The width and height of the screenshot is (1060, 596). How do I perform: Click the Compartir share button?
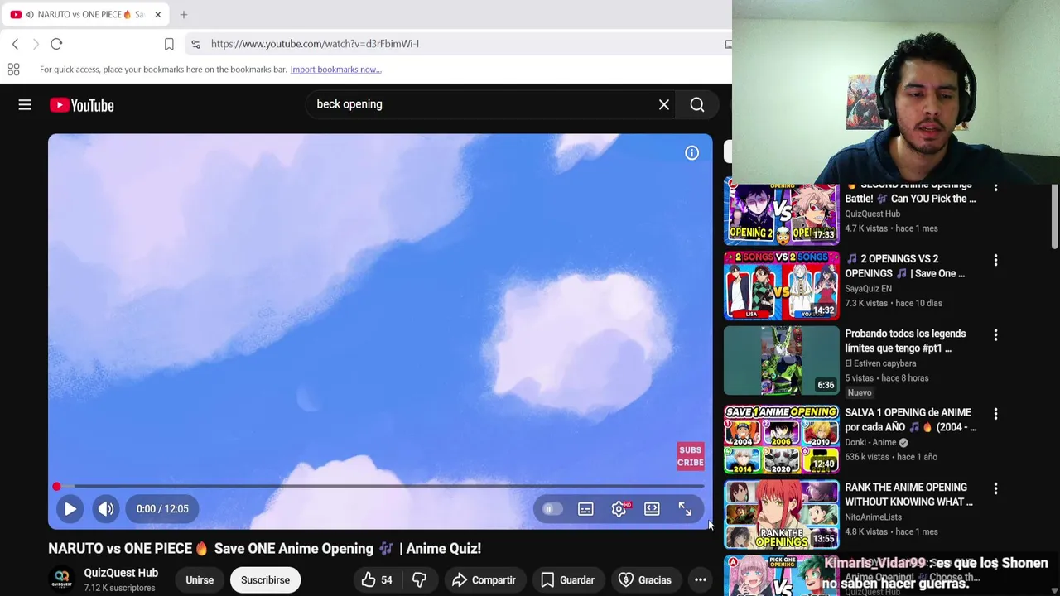(x=484, y=580)
